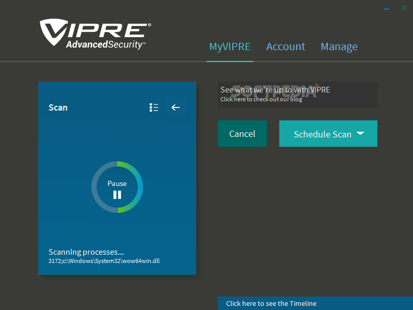The height and width of the screenshot is (310, 413).
Task: Click the 'Scan' panel title
Action: [58, 107]
